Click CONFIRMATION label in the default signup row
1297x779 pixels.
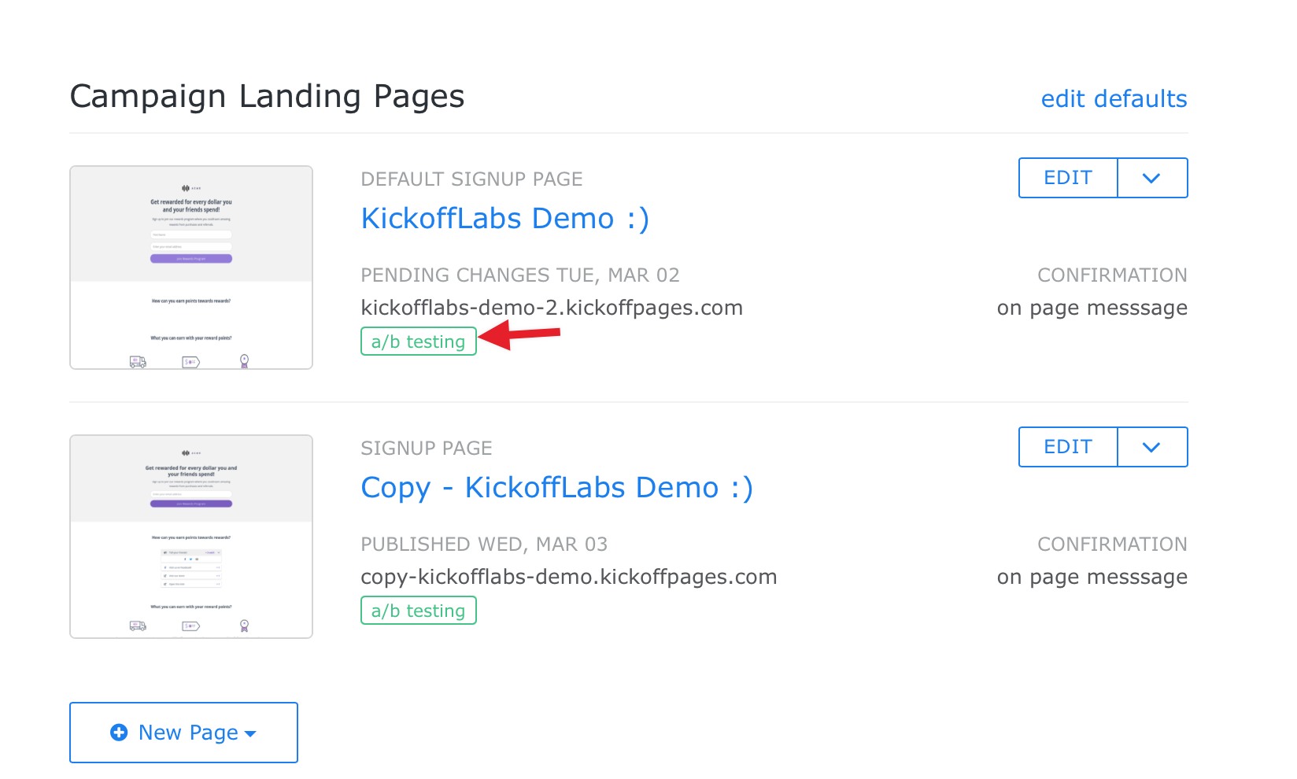1112,275
